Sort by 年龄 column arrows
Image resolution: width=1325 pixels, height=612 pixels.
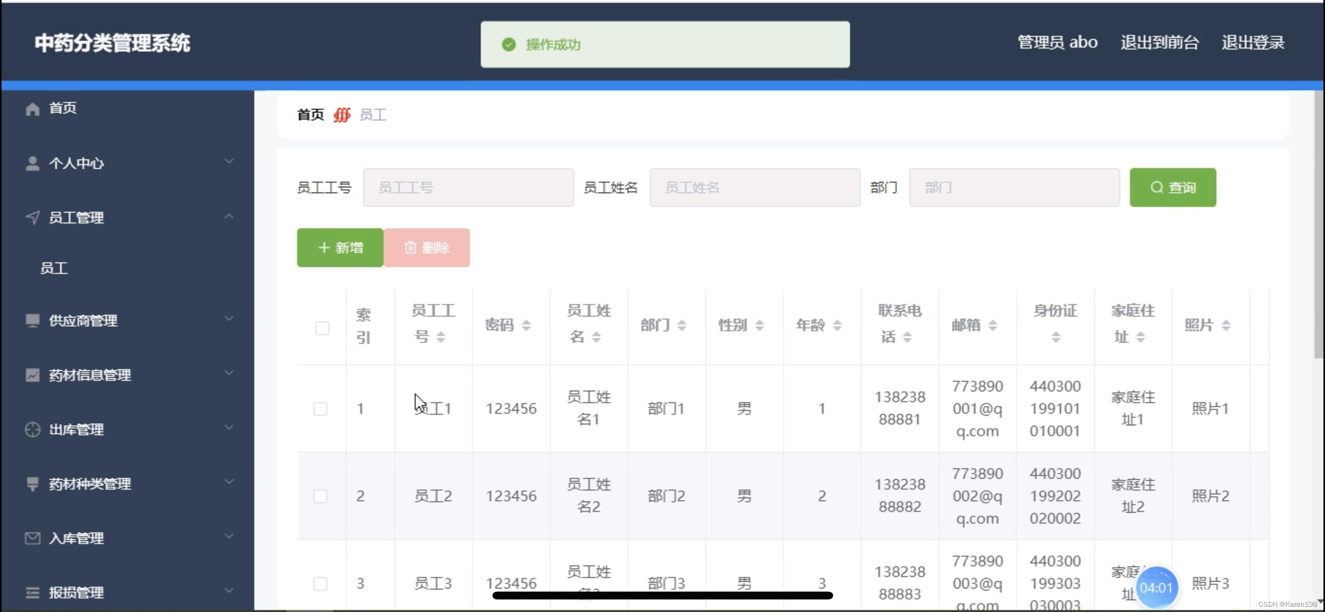pos(837,325)
